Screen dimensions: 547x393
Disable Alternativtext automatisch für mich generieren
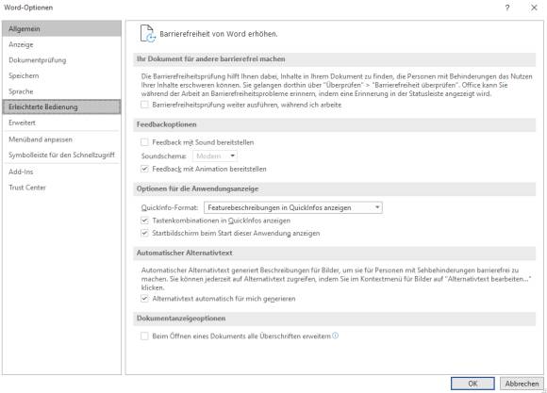point(144,299)
